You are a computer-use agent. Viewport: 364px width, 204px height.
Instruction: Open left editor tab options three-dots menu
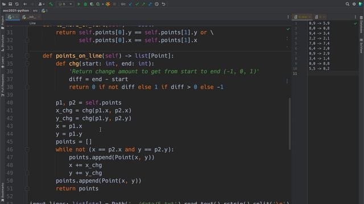click(288, 17)
